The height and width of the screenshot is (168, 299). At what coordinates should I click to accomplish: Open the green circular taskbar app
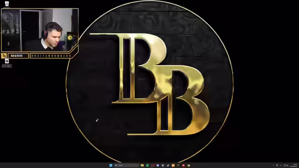[148, 165]
